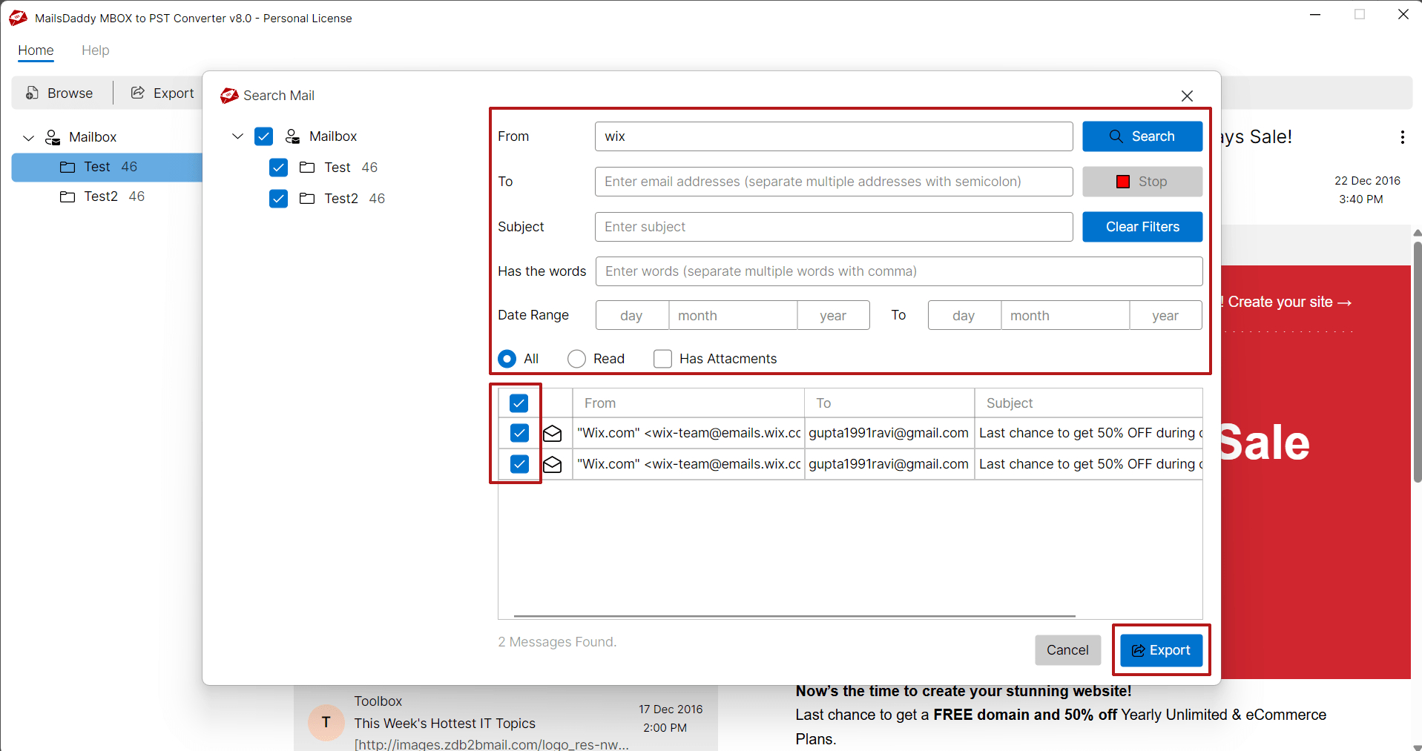Click the preview pane vertical scrollbar

coord(1417,363)
